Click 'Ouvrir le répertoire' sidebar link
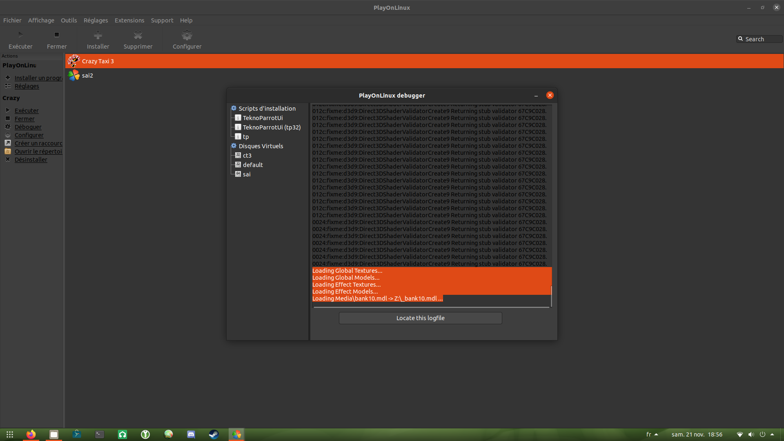 click(38, 151)
